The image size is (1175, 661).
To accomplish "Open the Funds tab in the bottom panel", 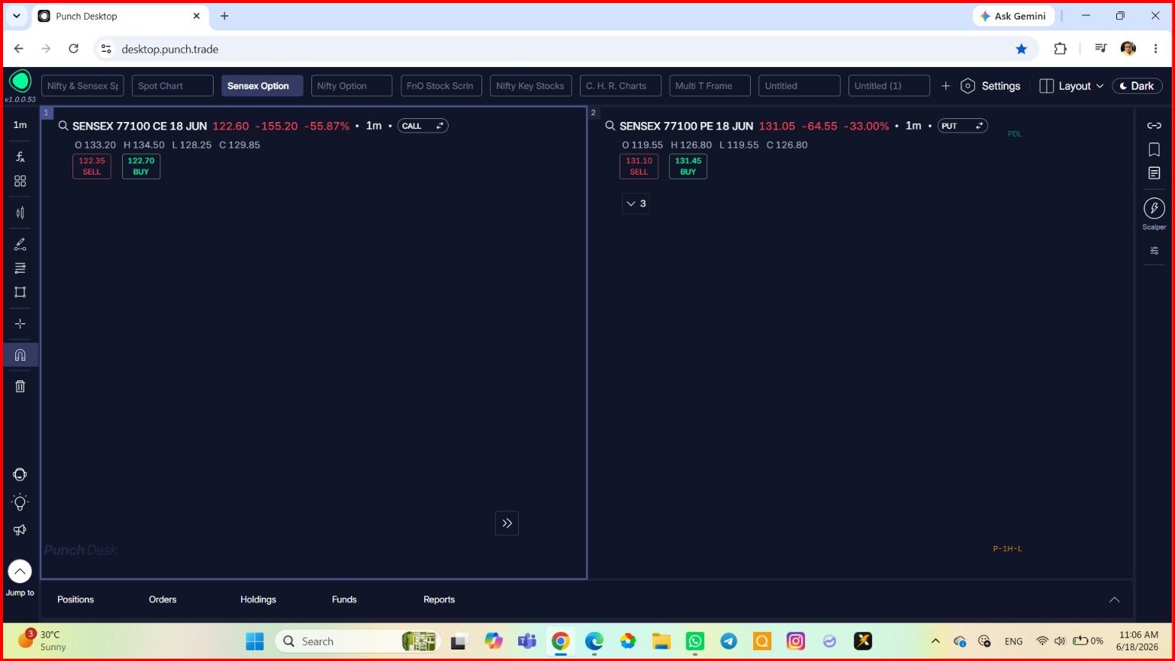I will pos(344,599).
